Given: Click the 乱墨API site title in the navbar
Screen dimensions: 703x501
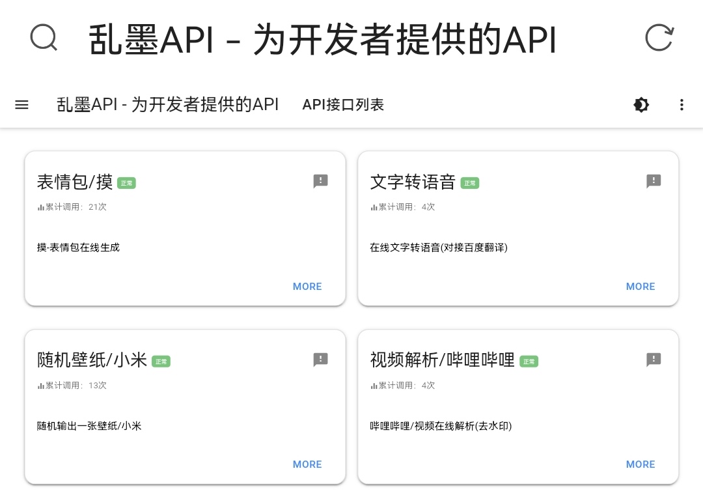Looking at the screenshot, I should (x=167, y=105).
